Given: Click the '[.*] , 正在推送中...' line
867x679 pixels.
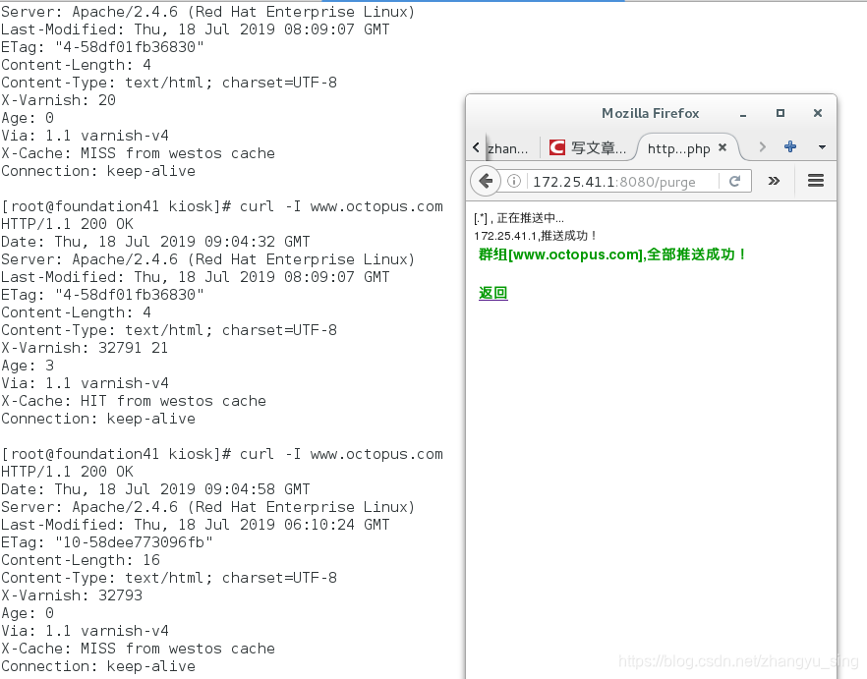Looking at the screenshot, I should coord(519,218).
